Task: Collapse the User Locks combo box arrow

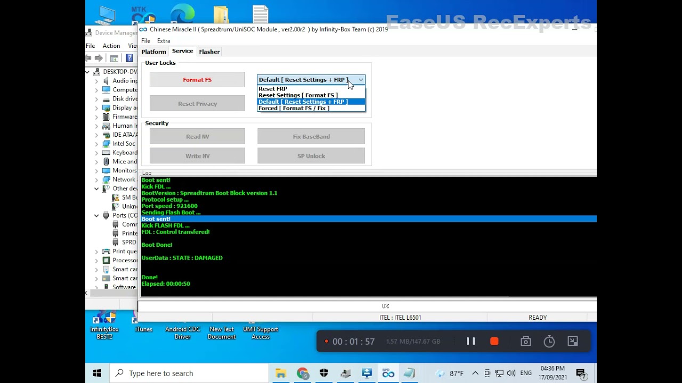Action: click(x=361, y=80)
